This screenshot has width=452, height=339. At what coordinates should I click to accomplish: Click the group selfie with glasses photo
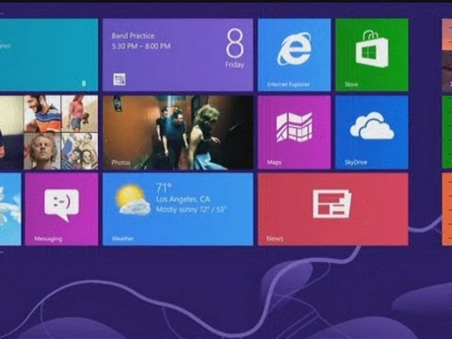[x=80, y=152]
